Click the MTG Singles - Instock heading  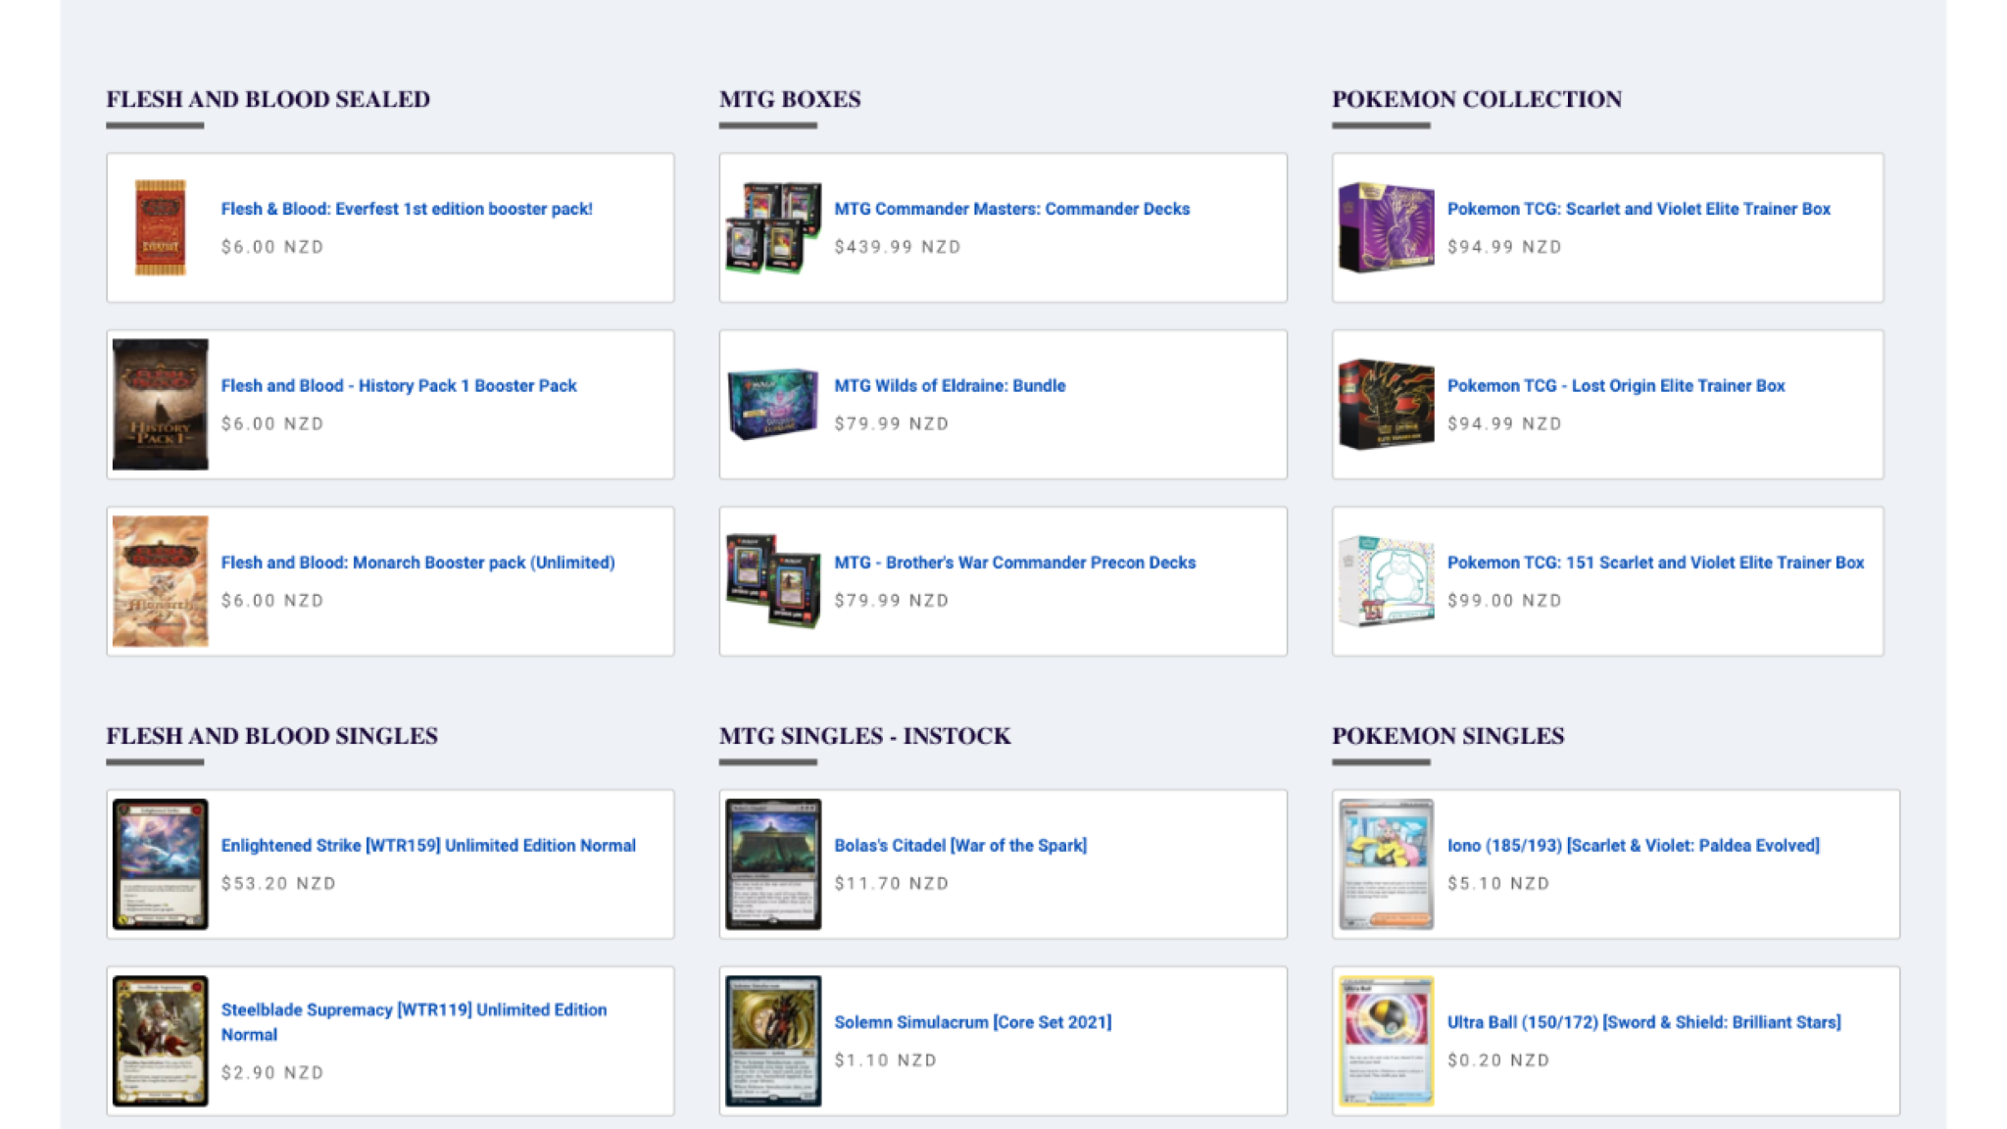(x=864, y=736)
